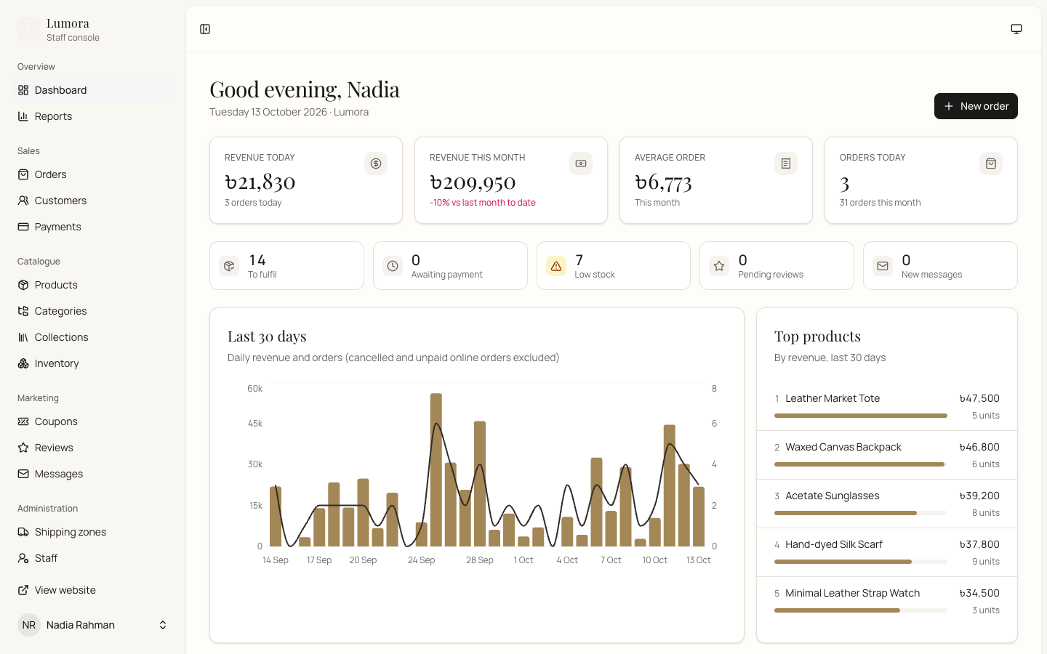Open the Reviews sidebar item

[x=93, y=448]
